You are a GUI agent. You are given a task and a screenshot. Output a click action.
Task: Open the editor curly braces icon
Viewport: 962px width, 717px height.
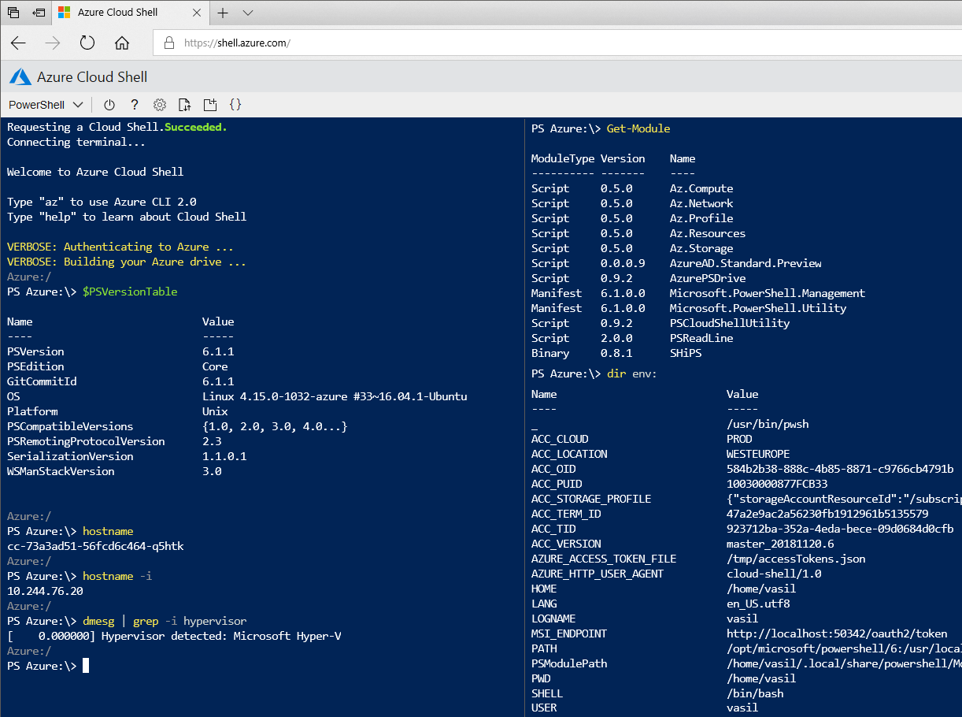coord(235,105)
